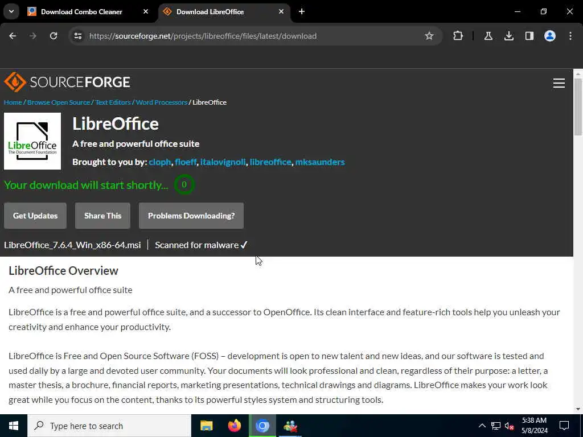Open Chrome Labs flask icon
This screenshot has width=583, height=437.
[x=488, y=36]
